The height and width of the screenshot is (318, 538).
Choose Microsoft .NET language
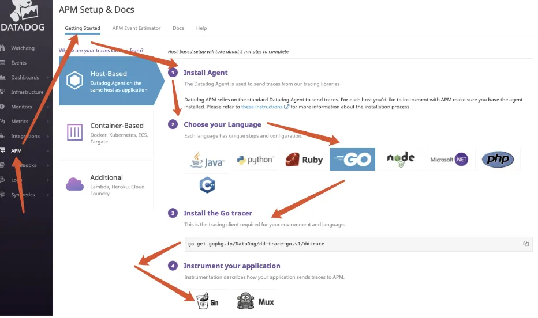click(449, 160)
